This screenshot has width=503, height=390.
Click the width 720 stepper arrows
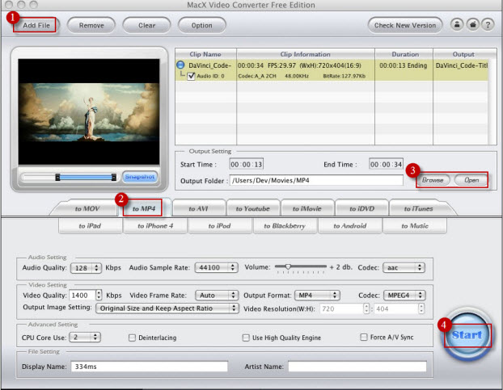(366, 308)
